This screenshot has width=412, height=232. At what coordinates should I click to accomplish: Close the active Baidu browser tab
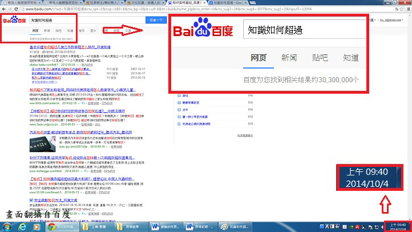pos(204,3)
